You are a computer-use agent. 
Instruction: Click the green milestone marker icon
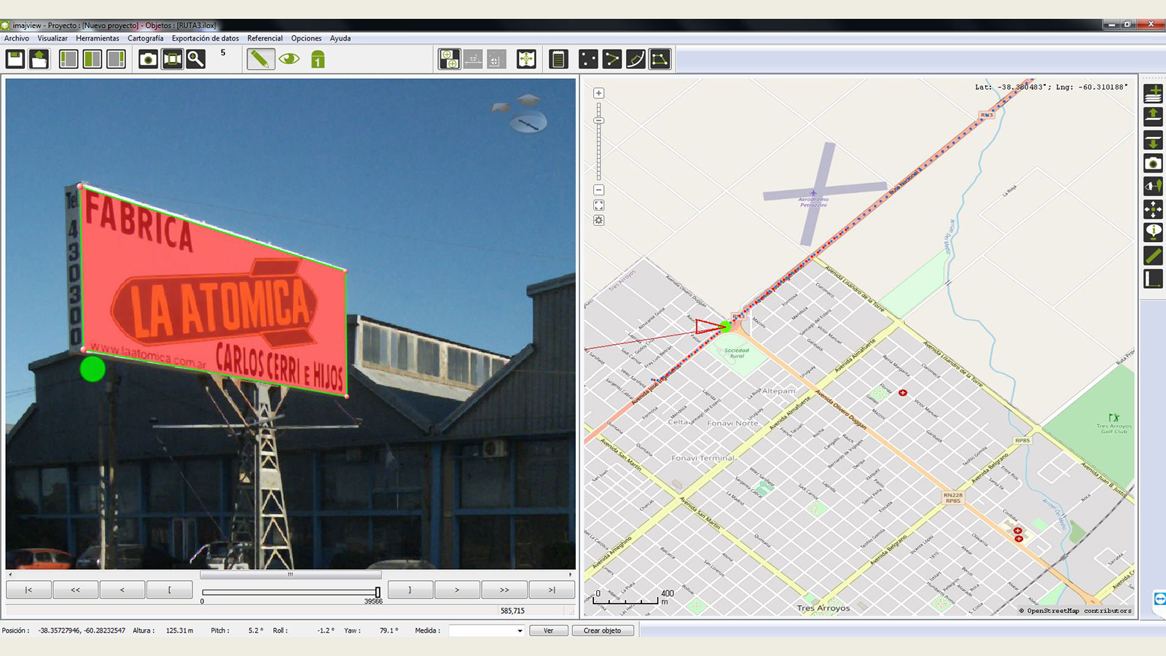318,60
